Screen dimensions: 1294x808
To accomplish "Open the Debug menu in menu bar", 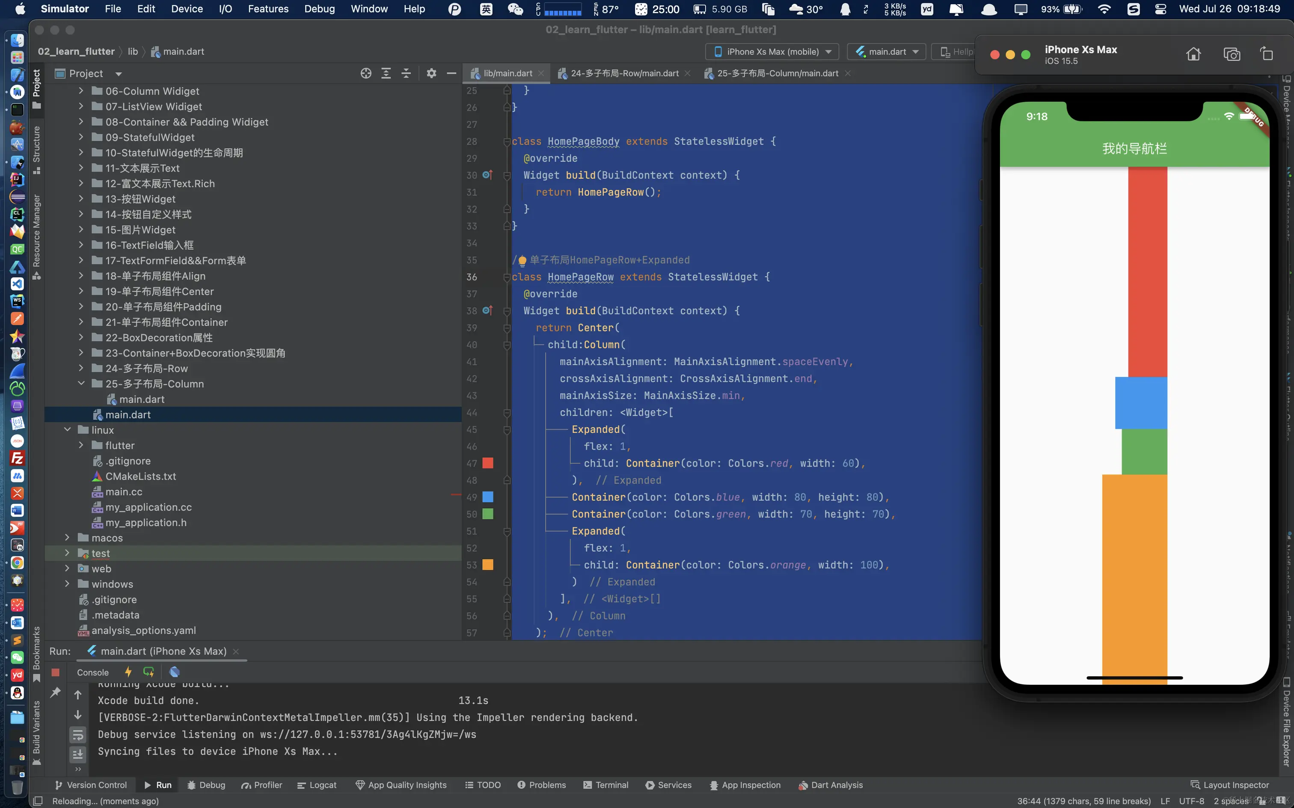I will (x=319, y=9).
